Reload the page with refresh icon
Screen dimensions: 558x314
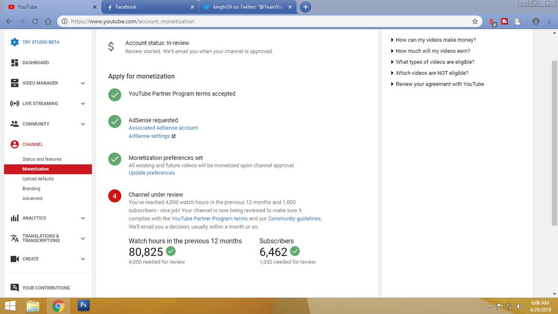35,21
